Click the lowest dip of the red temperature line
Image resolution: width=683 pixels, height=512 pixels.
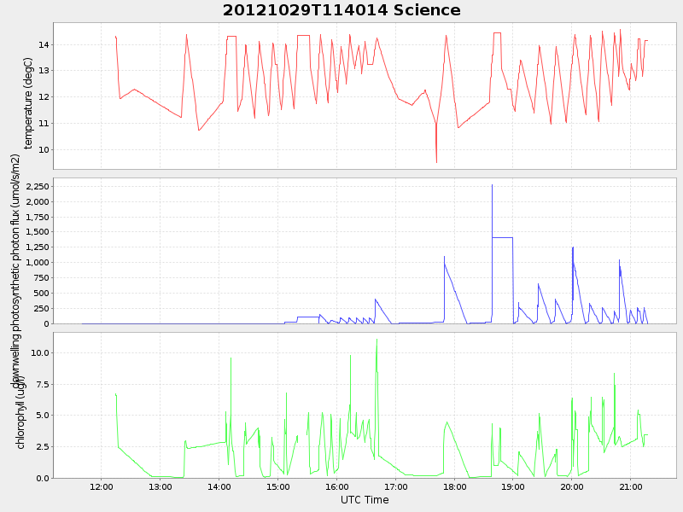point(436,161)
